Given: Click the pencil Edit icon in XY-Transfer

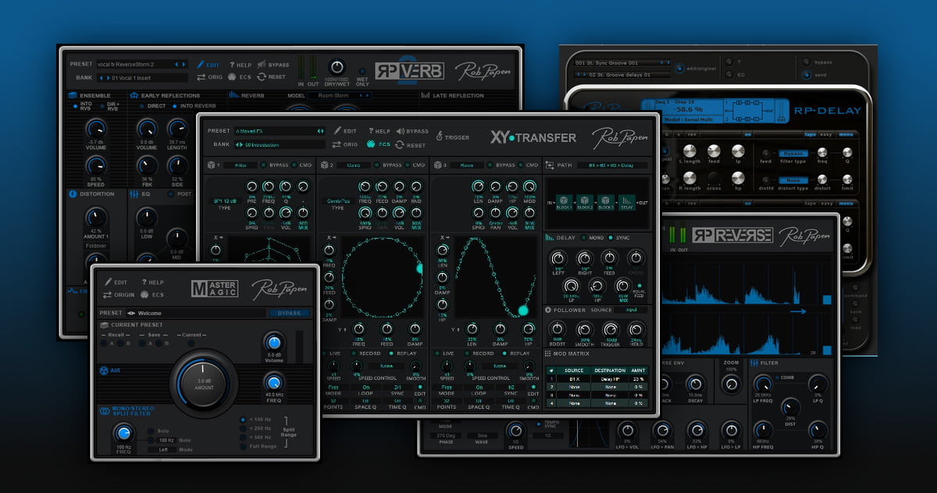Looking at the screenshot, I should (338, 131).
